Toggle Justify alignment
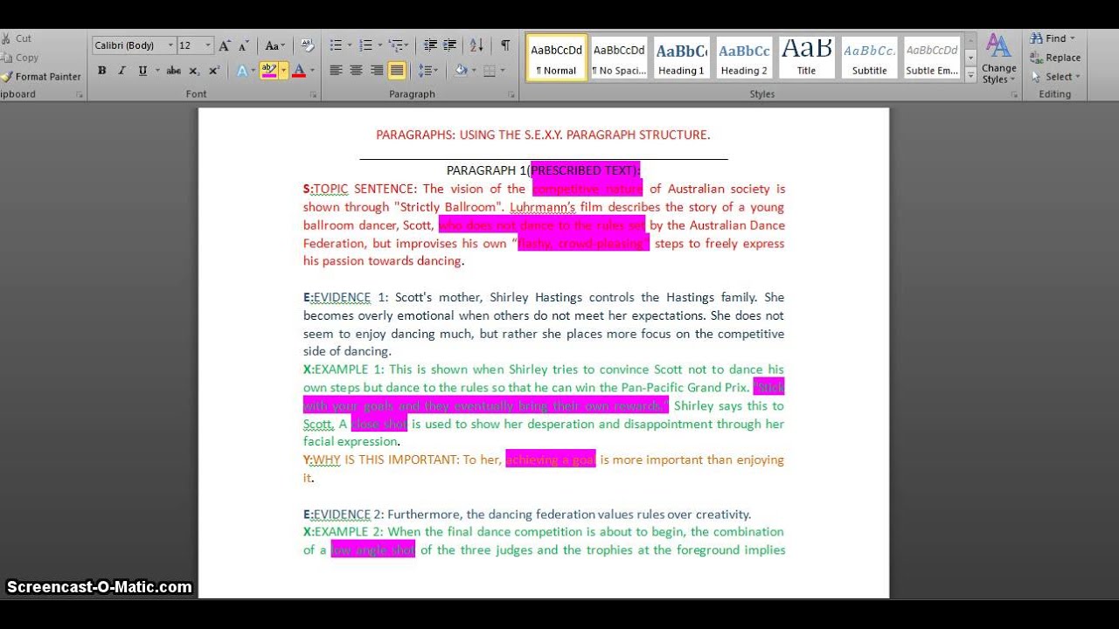Screen dimensions: 1119x629 (x=397, y=71)
